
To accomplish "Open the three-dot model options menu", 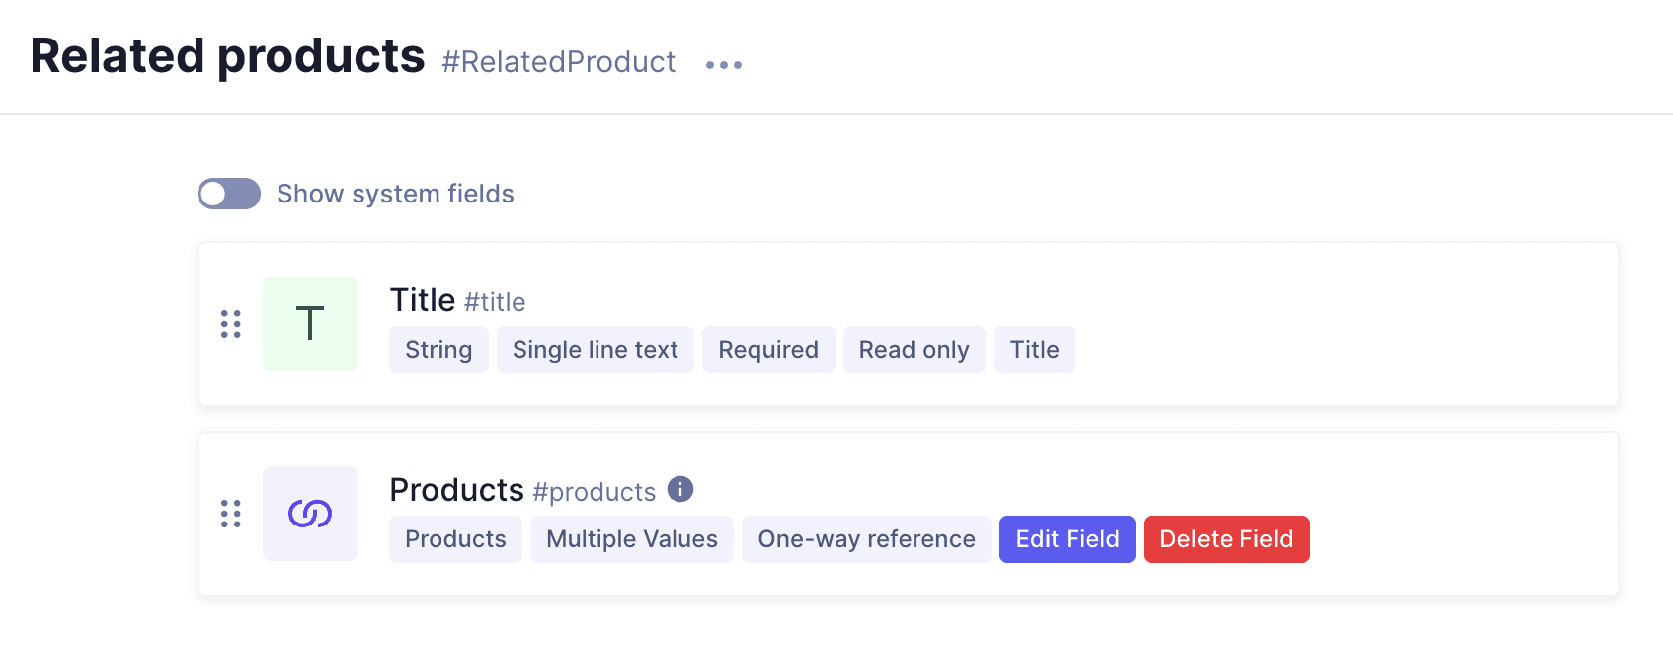I will [723, 65].
